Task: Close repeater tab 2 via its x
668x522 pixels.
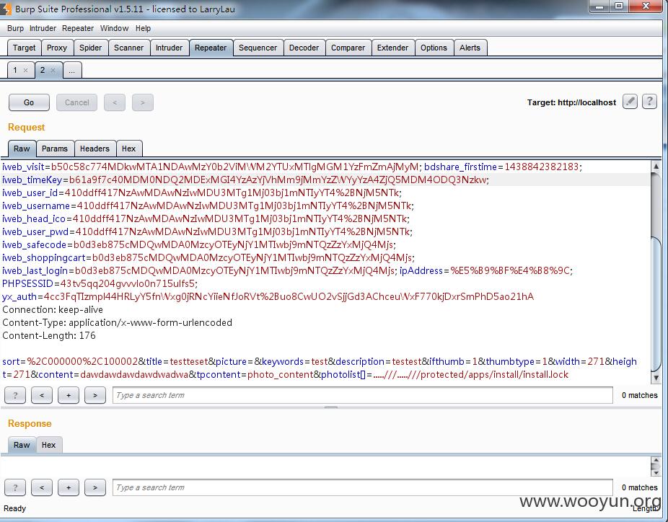Action: point(53,70)
